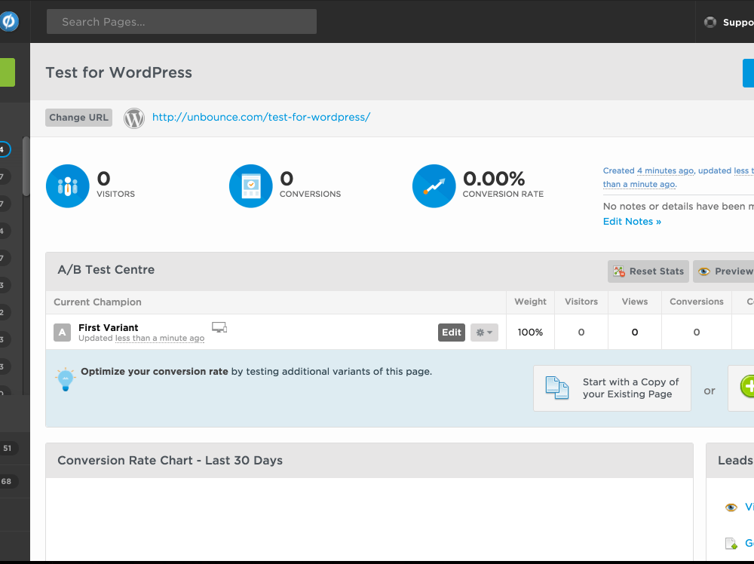
Task: Click the WordPress logo icon
Action: pos(134,118)
